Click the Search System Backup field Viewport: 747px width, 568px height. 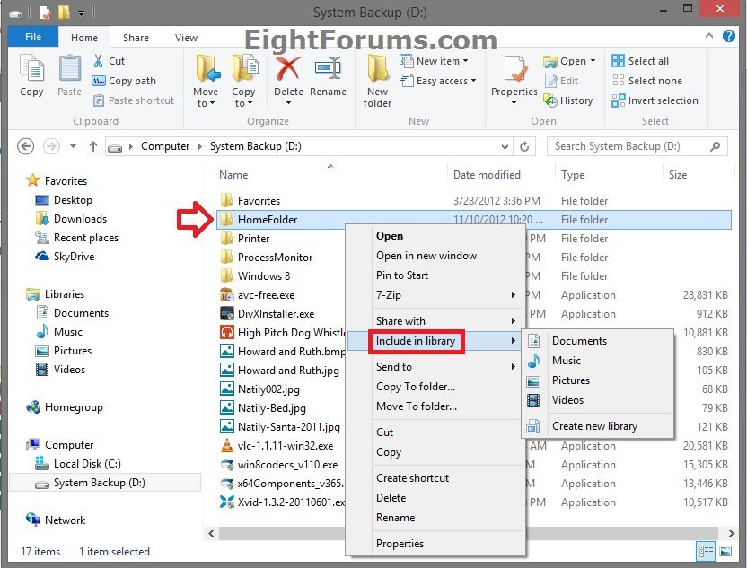click(x=628, y=146)
